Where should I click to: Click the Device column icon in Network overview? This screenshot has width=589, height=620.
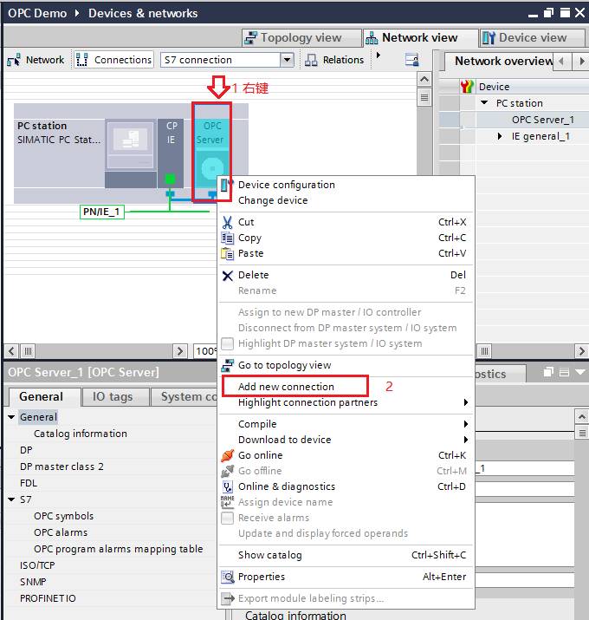[x=467, y=86]
